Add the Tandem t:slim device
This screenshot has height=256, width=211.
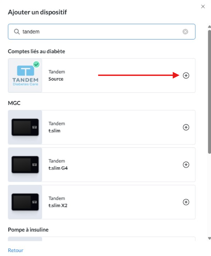(x=186, y=127)
